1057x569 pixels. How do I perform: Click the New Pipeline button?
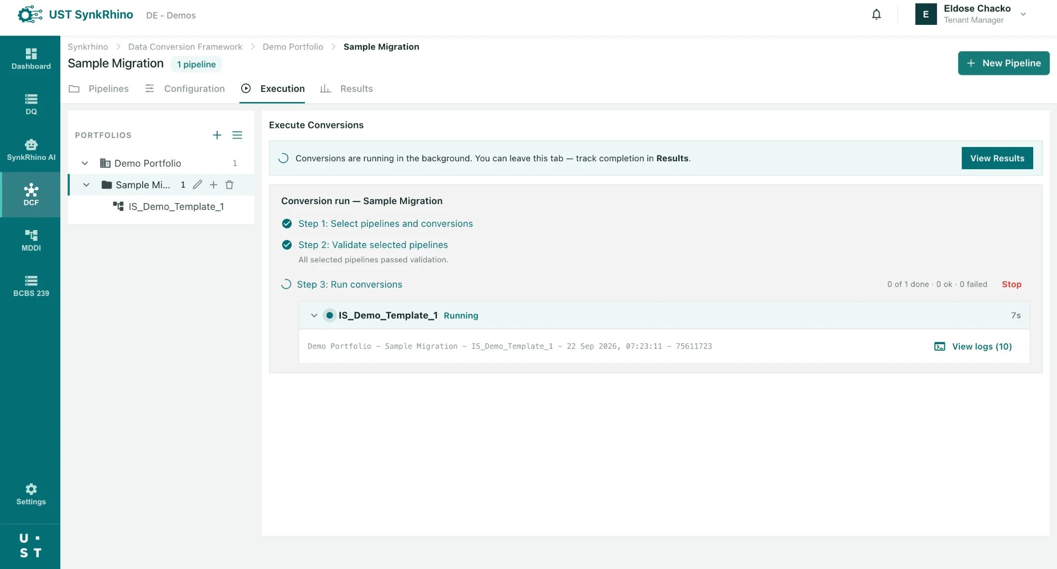[x=1003, y=63]
